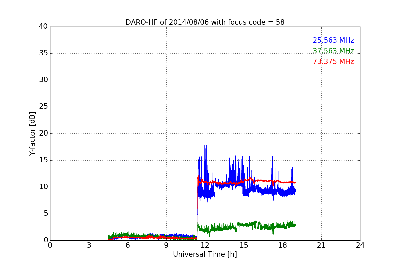Click the plot title DARO-HF of 2014/08/06
This screenshot has width=400, height=267.
[x=205, y=22]
